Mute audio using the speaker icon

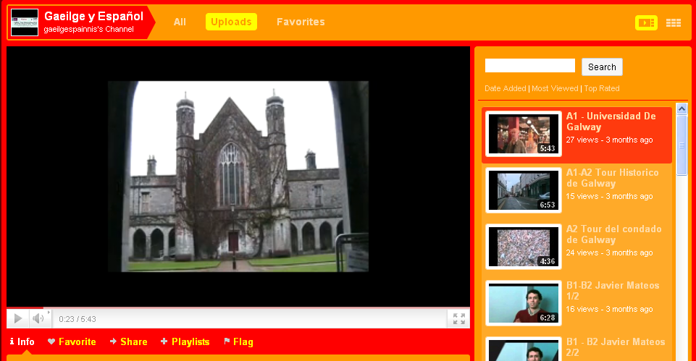point(38,318)
